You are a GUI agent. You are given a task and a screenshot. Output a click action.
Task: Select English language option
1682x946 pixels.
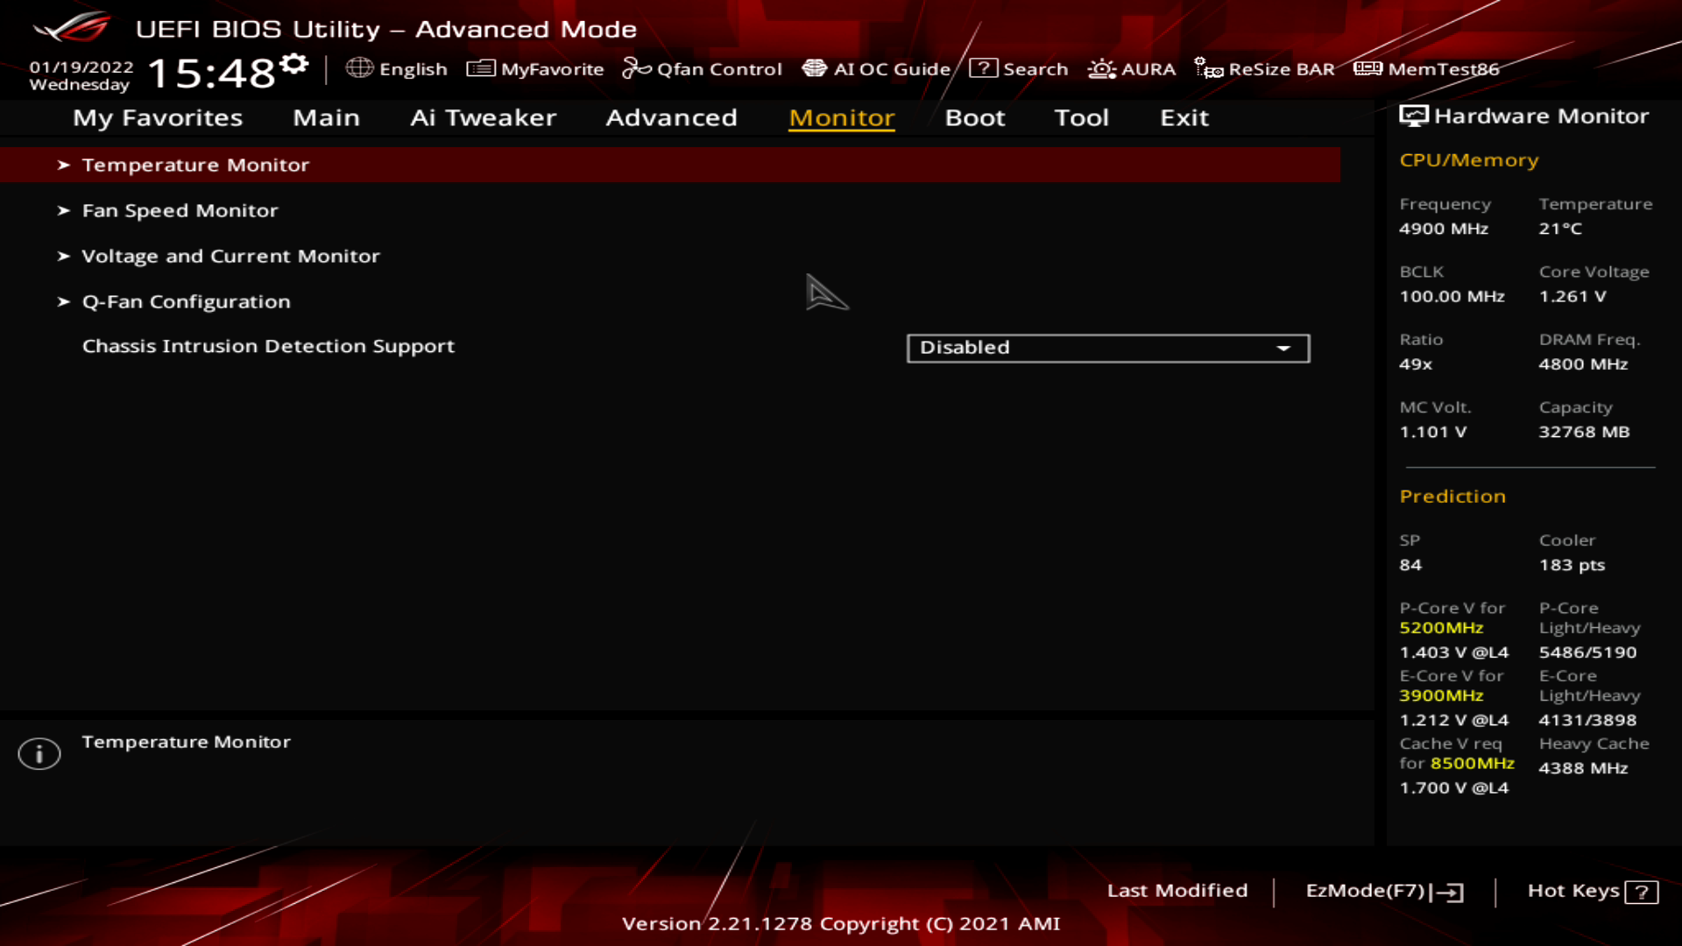pyautogui.click(x=399, y=68)
